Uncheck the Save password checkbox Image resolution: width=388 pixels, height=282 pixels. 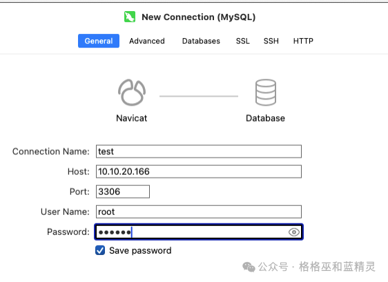100,250
